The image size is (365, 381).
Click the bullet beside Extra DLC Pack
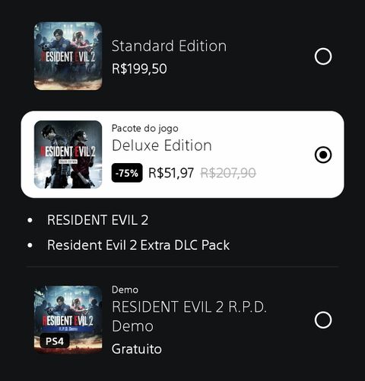click(x=30, y=245)
